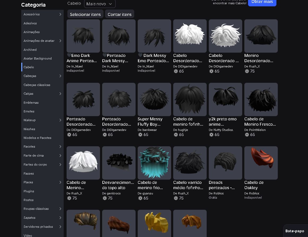Expand the Animações de avatar chevron

point(60,41)
